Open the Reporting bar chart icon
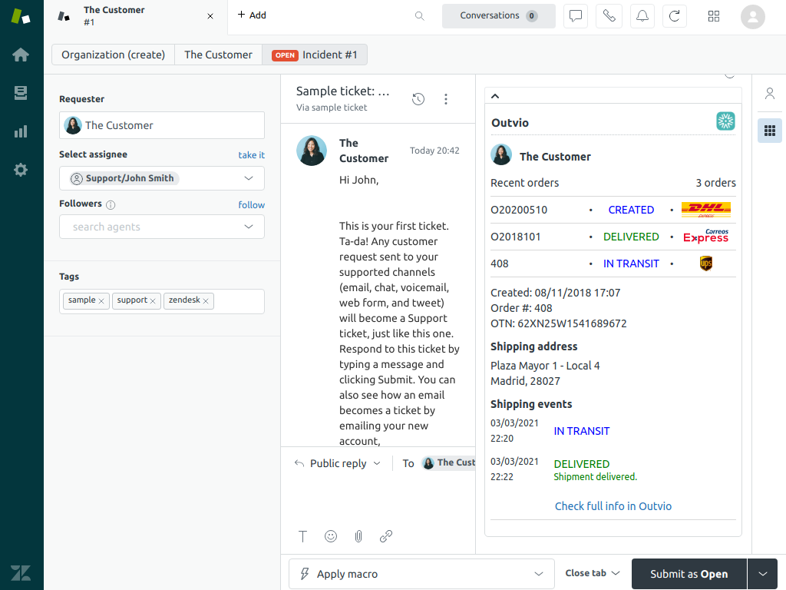786x590 pixels. [21, 131]
